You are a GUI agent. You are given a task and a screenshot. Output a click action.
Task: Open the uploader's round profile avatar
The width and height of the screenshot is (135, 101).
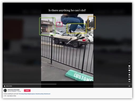coord(5,90)
